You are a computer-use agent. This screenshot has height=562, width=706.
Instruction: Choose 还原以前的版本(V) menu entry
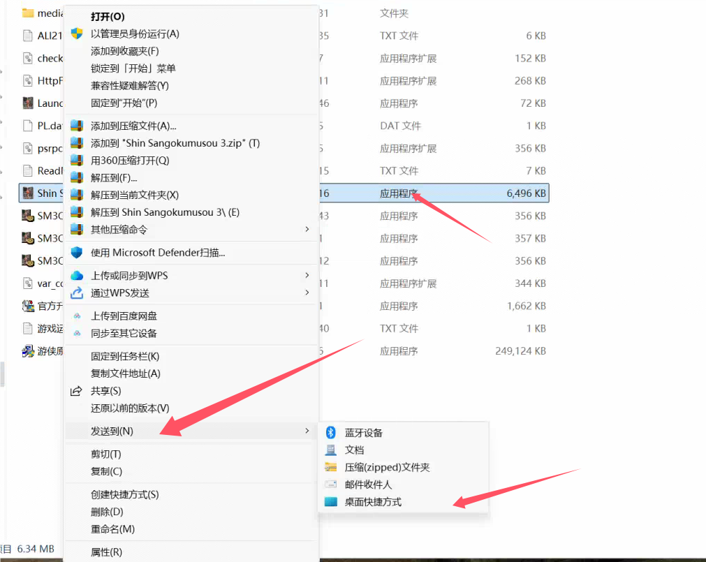point(130,408)
